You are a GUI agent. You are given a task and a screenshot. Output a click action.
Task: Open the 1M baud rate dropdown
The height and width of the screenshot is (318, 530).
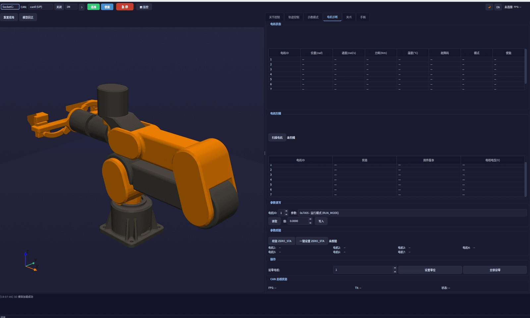[x=71, y=7]
